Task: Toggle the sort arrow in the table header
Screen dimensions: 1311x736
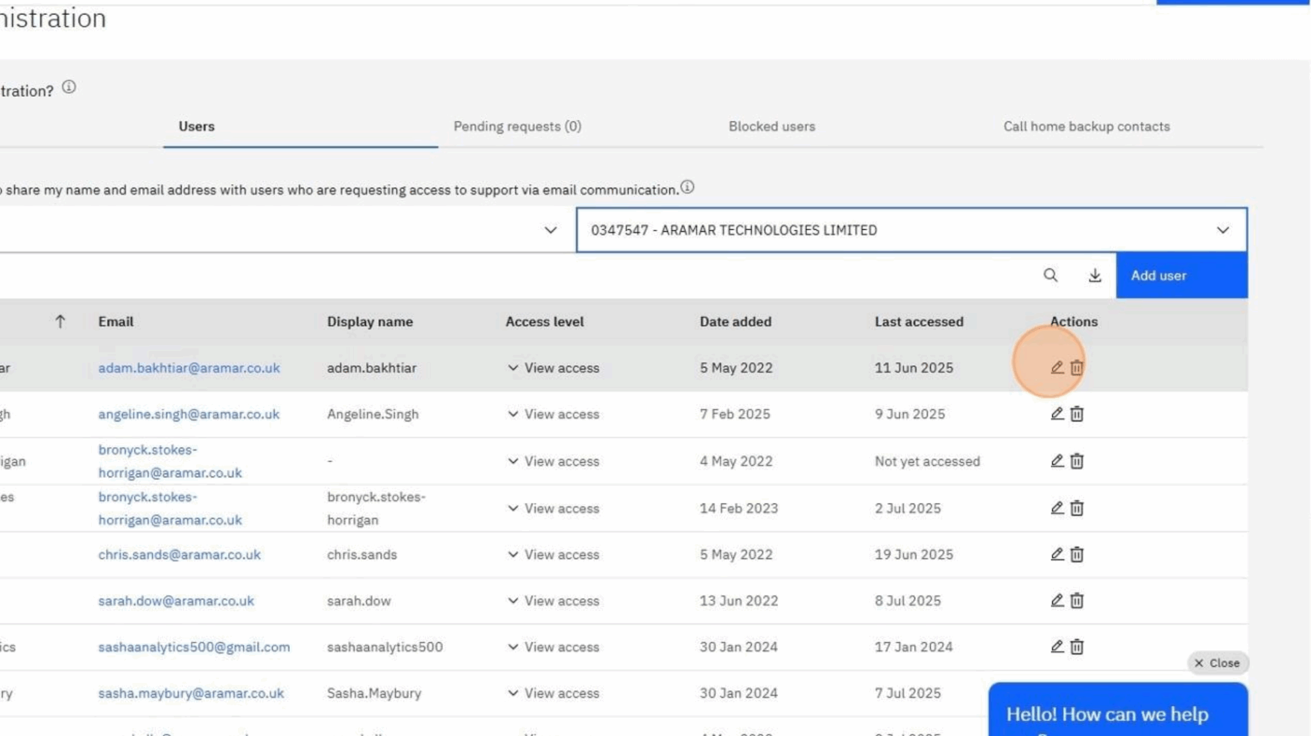Action: point(61,322)
